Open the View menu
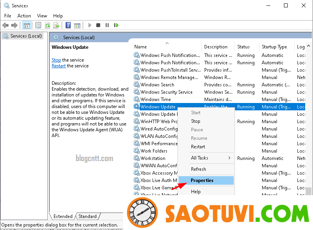This screenshot has width=313, height=230. click(42, 16)
